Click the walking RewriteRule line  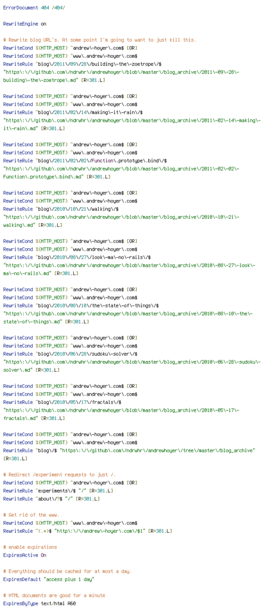click(61, 209)
